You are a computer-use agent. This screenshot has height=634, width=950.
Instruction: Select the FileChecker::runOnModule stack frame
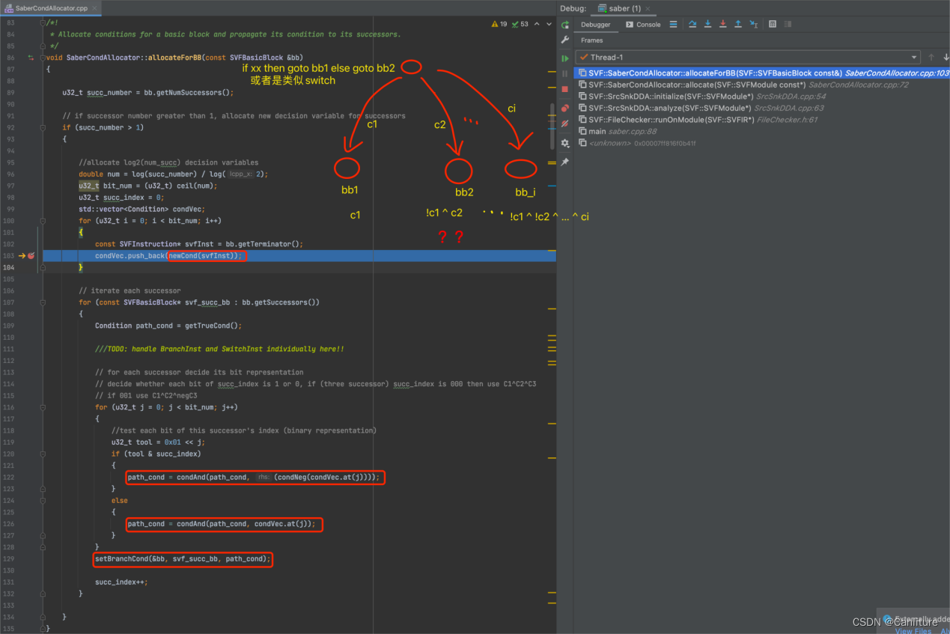[x=762, y=120]
